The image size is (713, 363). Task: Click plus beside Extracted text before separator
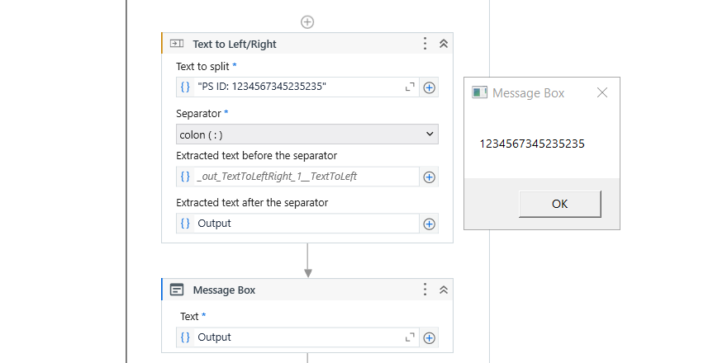(430, 177)
